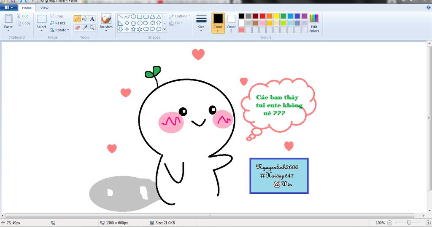Choose the Rounded rectangular callout shape

[x=146, y=29]
